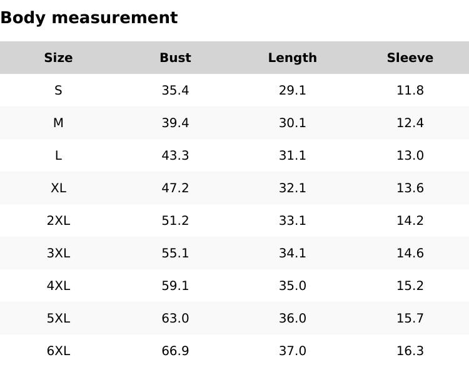Choose the 4XL size row label
Viewport: 469px width, 367px height.
pos(58,286)
